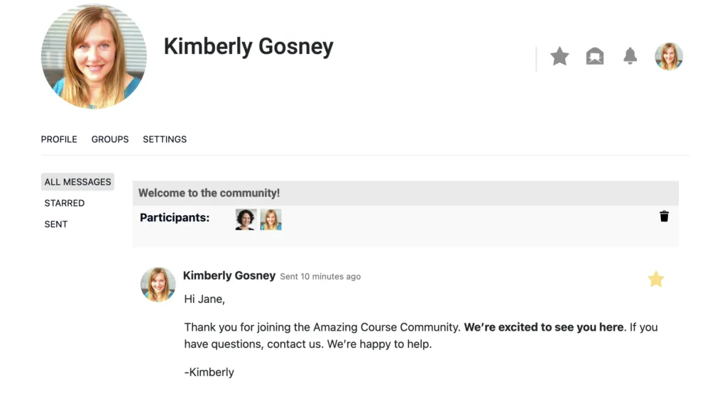Screen dimensions: 727x396
Task: View the SENT messages folder
Action: 56,224
